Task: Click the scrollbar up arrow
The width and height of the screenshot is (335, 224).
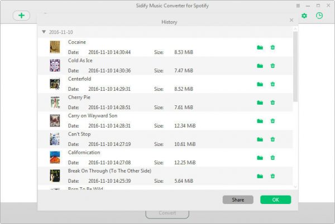Action: [x=295, y=28]
